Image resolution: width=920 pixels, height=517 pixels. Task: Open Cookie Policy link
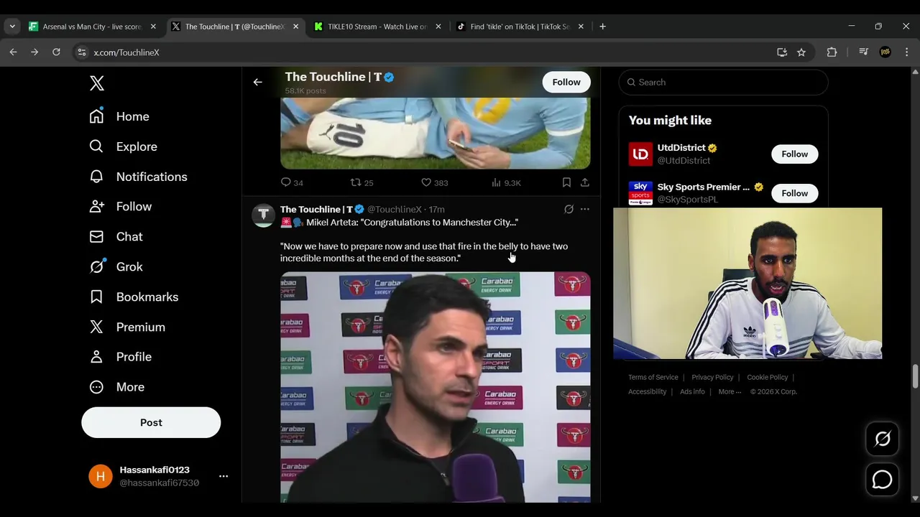[767, 378]
